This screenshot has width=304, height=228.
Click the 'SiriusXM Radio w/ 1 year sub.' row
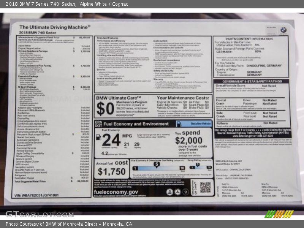tap(52, 169)
